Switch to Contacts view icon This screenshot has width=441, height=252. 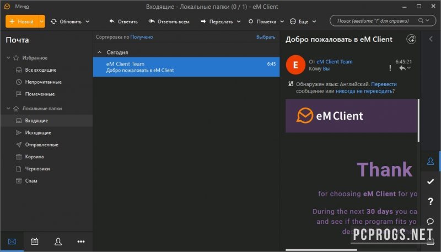58,242
